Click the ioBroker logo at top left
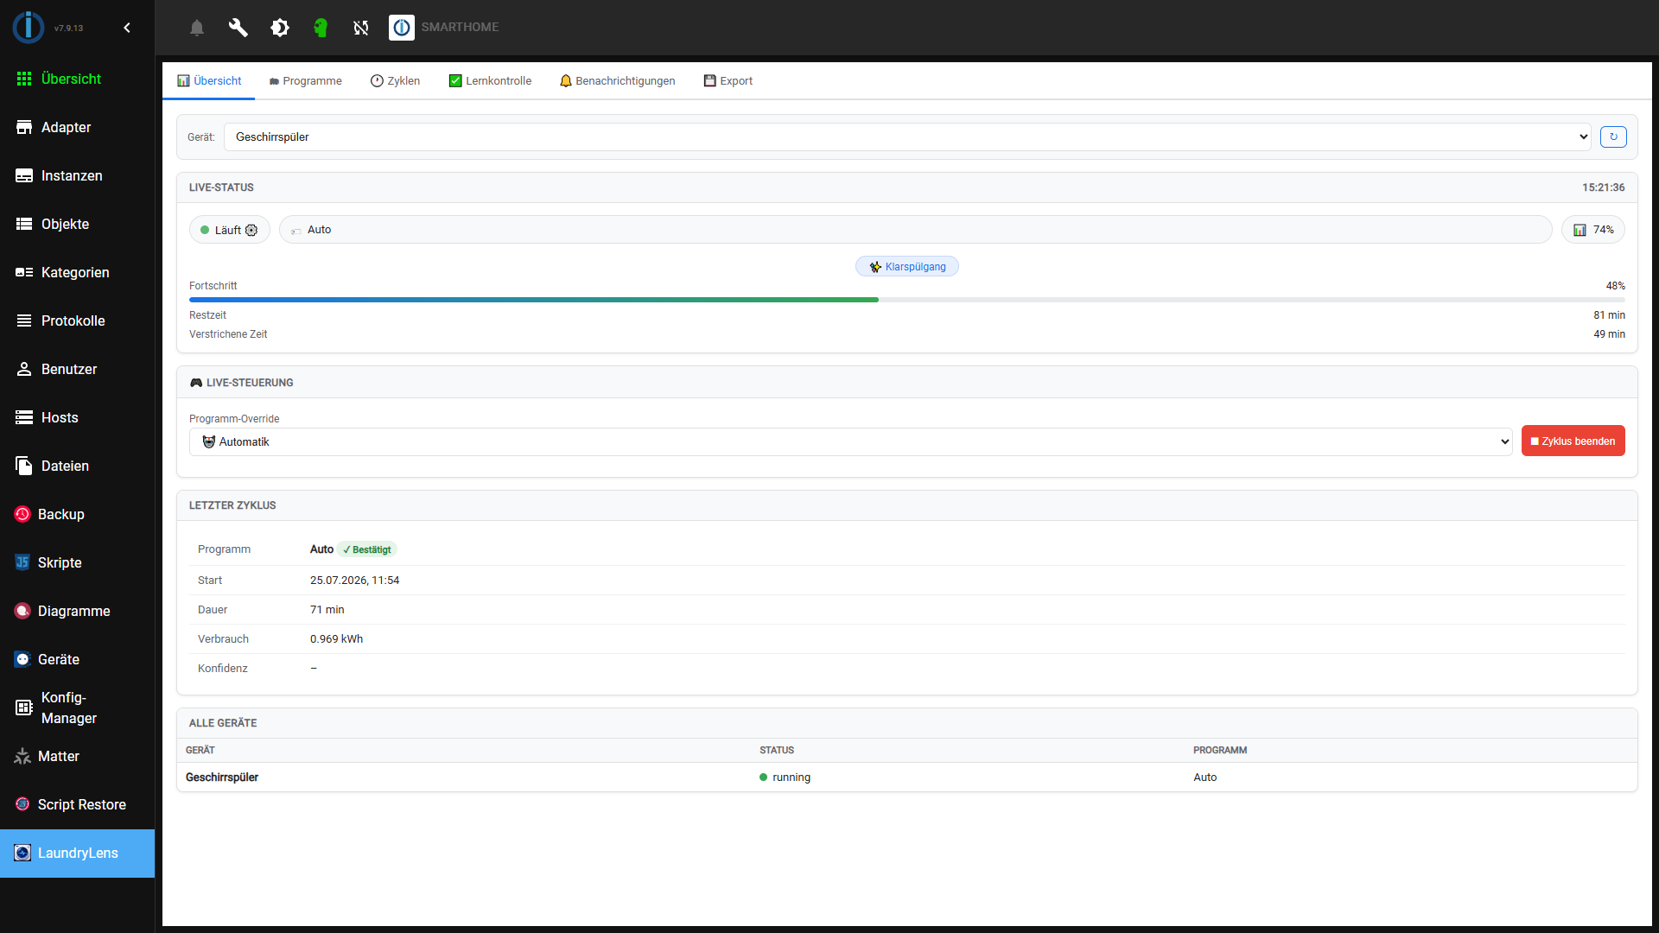1659x933 pixels. [x=29, y=28]
